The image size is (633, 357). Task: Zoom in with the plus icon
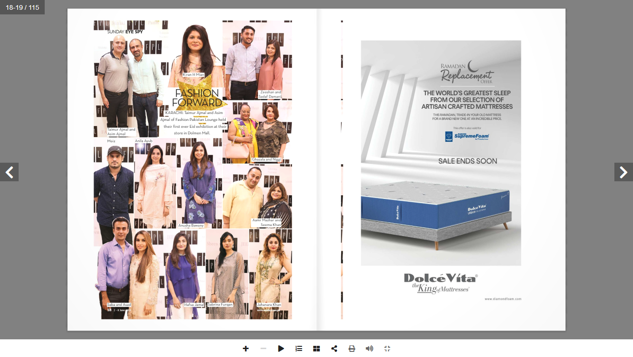(x=246, y=349)
